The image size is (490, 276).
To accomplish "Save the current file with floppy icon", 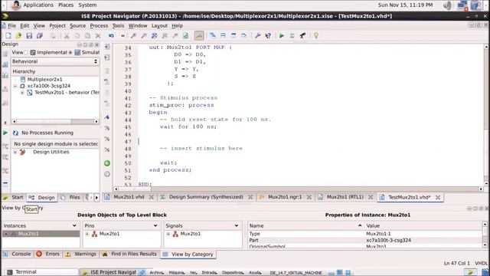I will pos(29,36).
